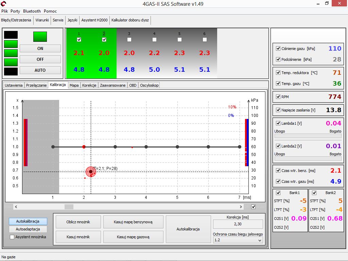Click the red calibration point at 2 ms
The image size is (348, 261).
click(x=84, y=147)
